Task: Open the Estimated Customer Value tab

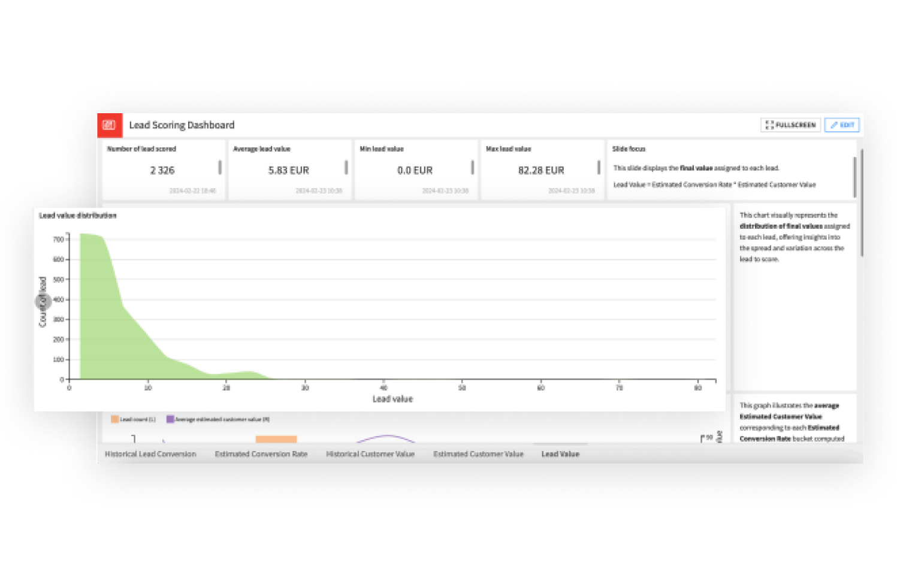Action: click(478, 454)
